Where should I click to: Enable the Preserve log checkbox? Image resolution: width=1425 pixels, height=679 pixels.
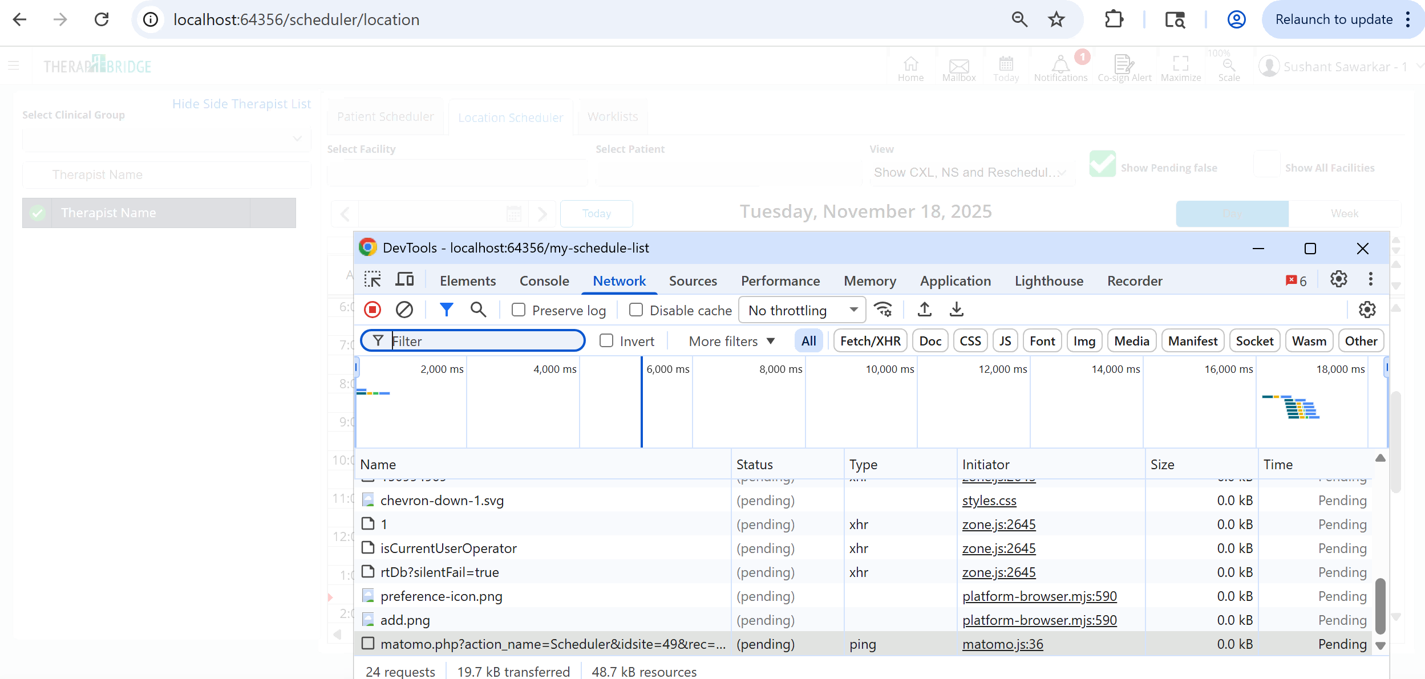point(519,310)
